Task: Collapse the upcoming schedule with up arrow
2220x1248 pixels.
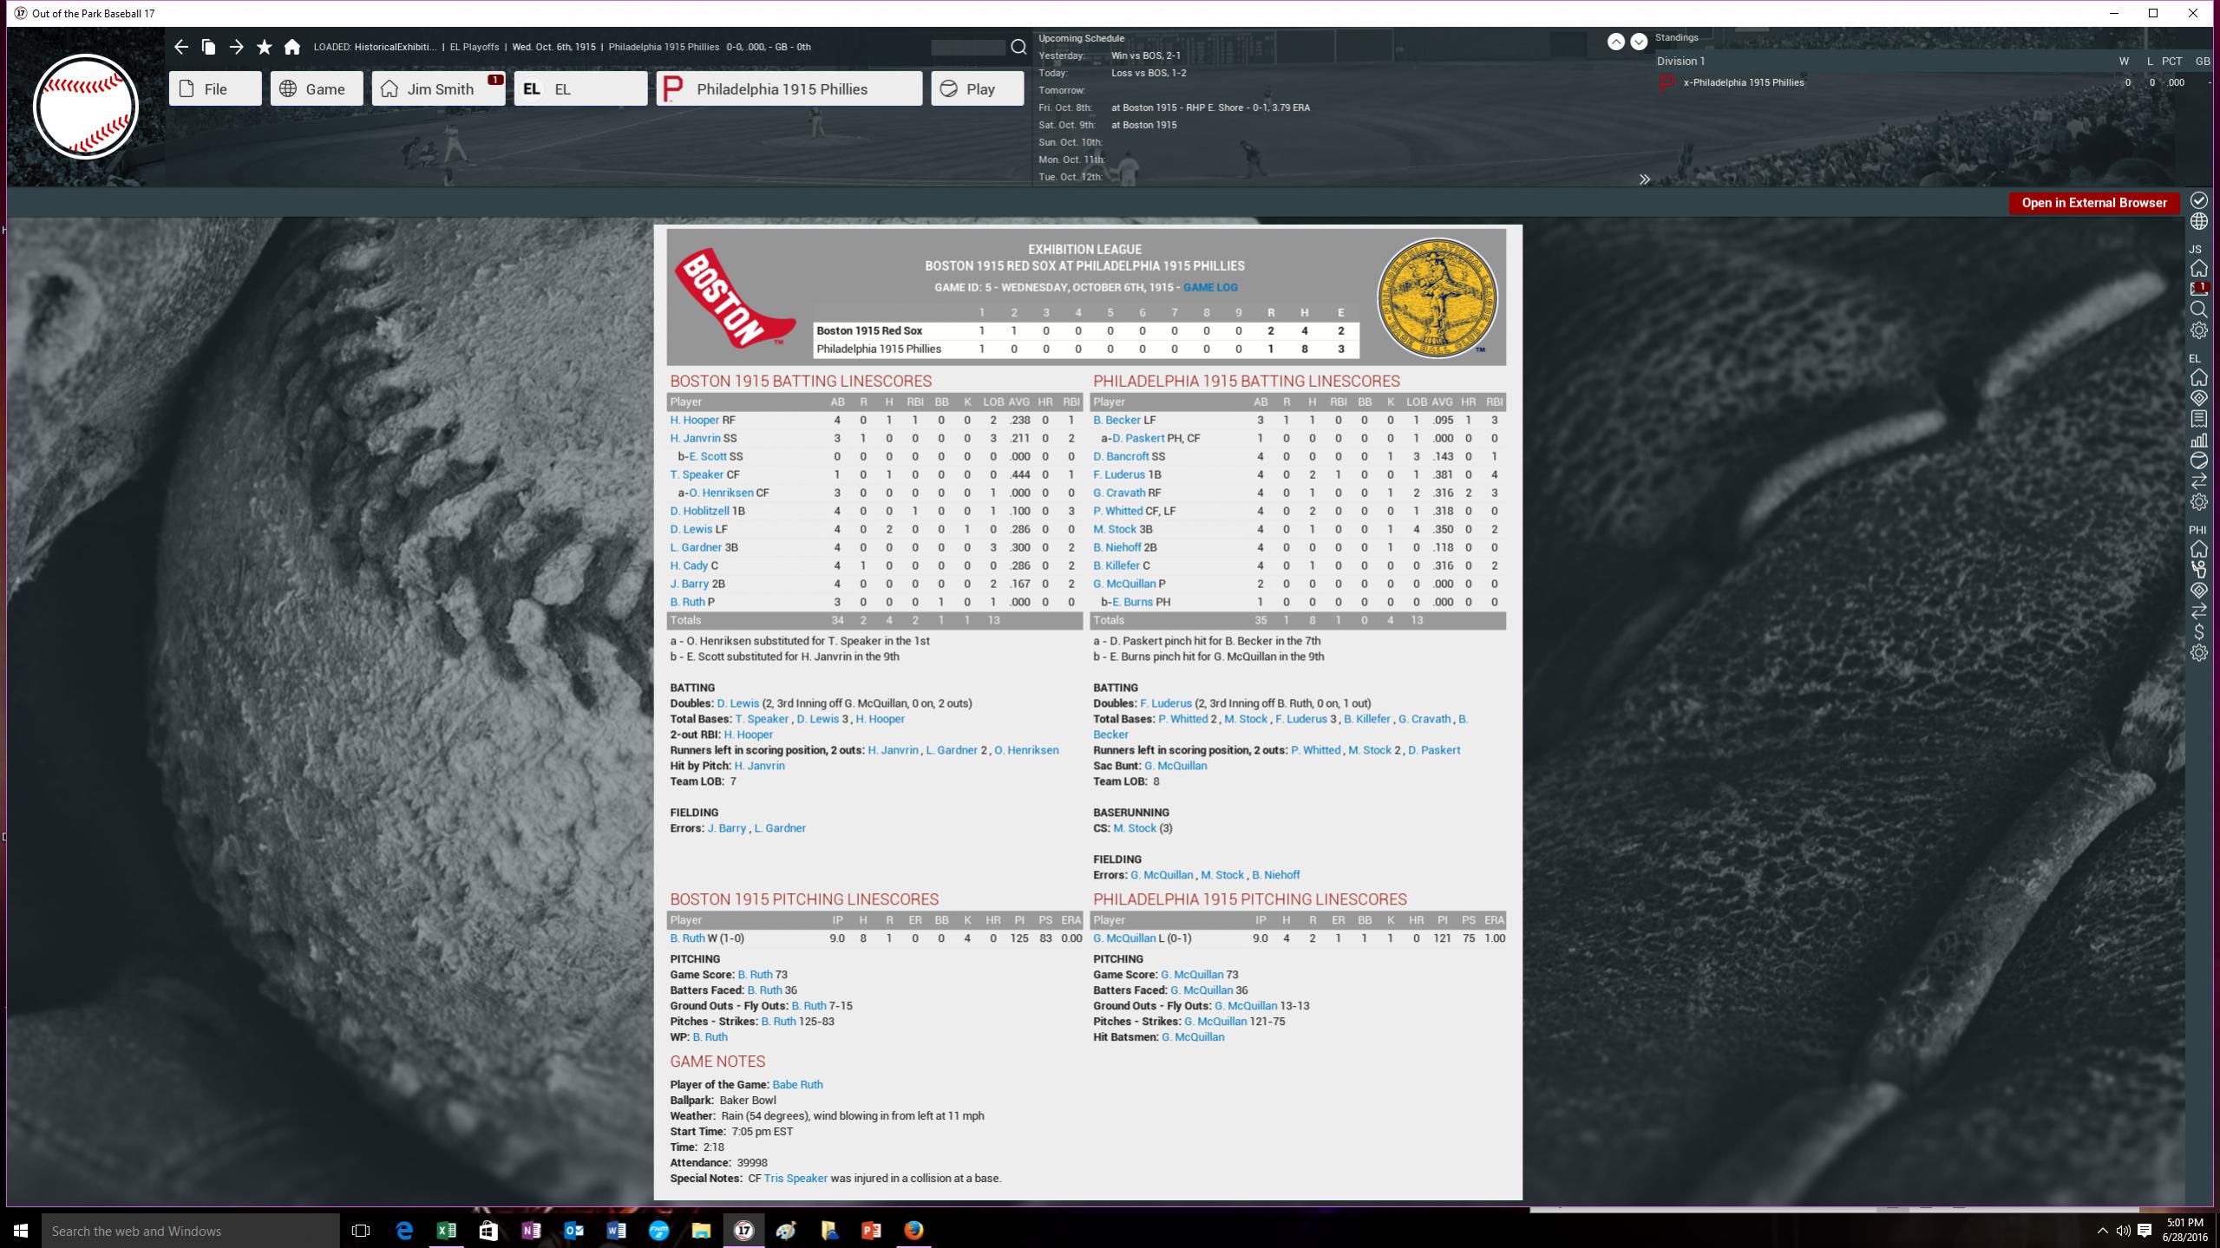Action: click(1615, 42)
